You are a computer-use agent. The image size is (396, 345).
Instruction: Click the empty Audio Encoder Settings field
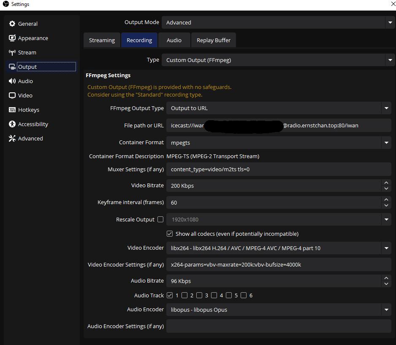click(279, 326)
